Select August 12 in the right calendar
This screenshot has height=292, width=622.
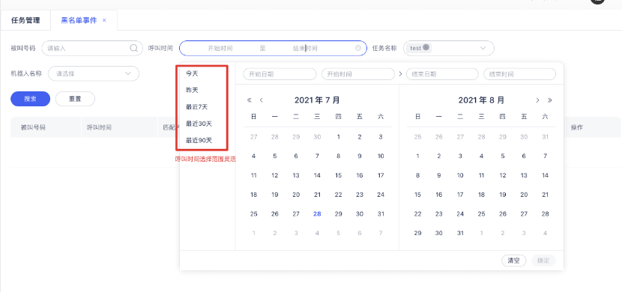point(503,175)
